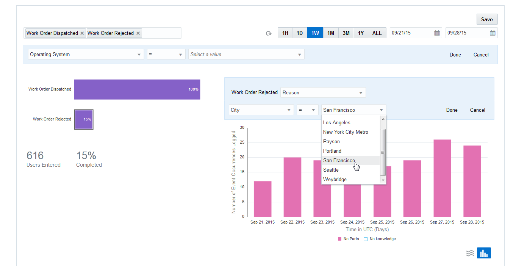Choose New York City Metro option

[346, 132]
